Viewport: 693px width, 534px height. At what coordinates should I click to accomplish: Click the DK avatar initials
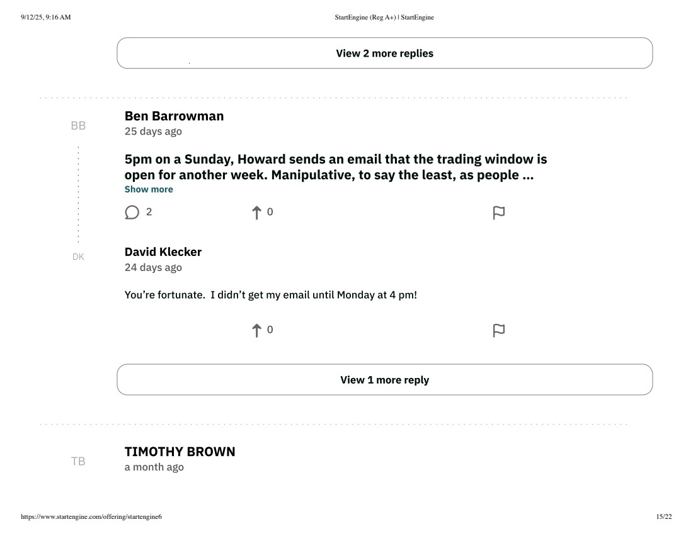coord(78,257)
